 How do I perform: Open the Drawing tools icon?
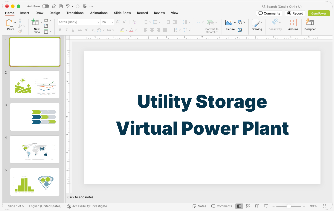pyautogui.click(x=256, y=23)
